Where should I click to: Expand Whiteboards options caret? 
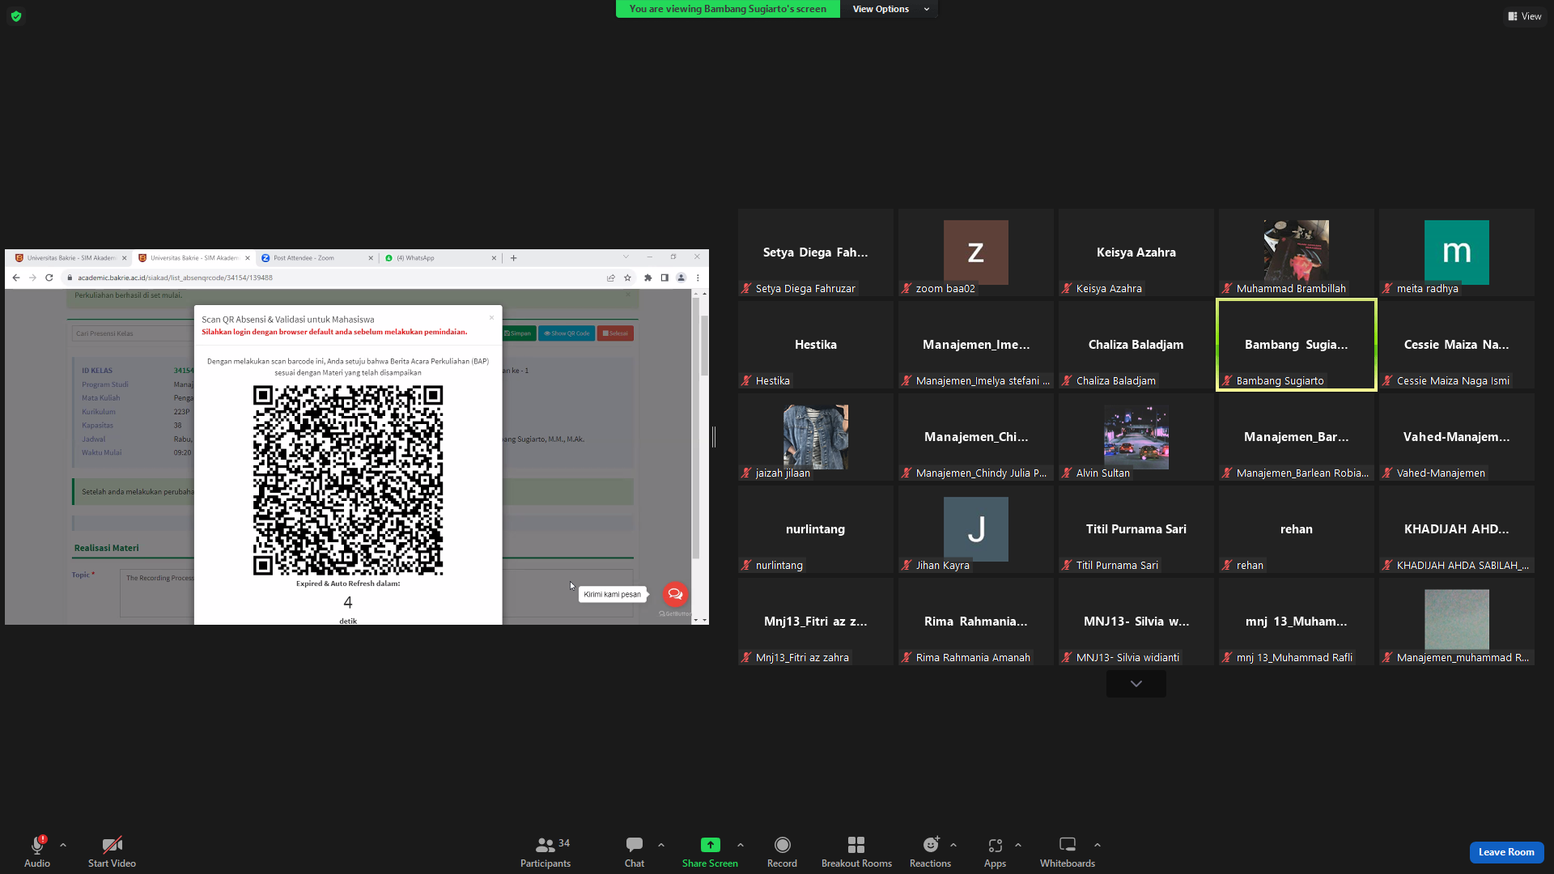1098,845
